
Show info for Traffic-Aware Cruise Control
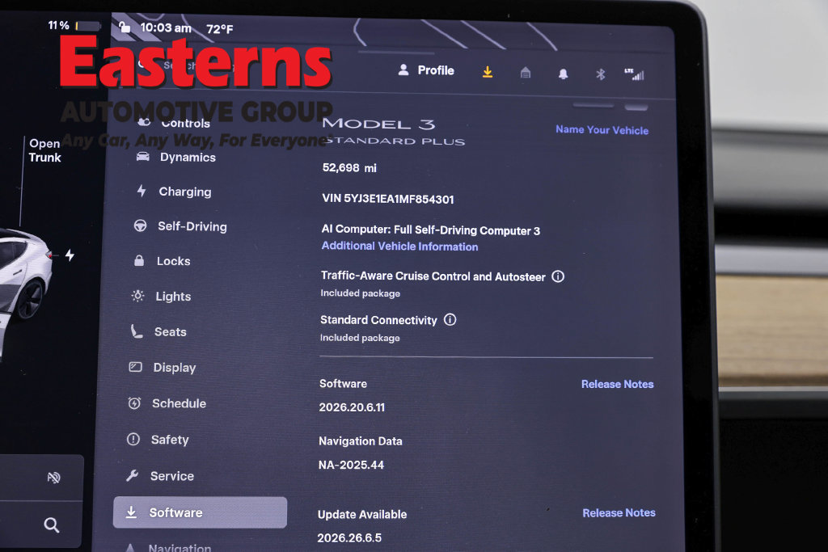coord(558,276)
